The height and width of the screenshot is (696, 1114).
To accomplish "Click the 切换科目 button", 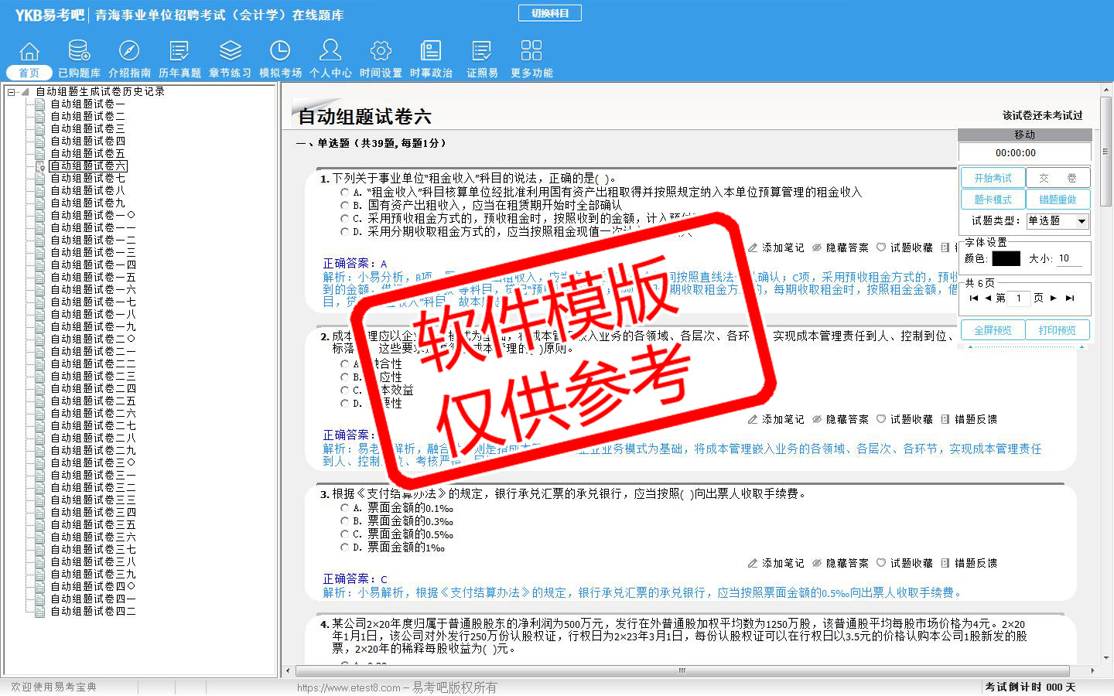I will coord(550,13).
